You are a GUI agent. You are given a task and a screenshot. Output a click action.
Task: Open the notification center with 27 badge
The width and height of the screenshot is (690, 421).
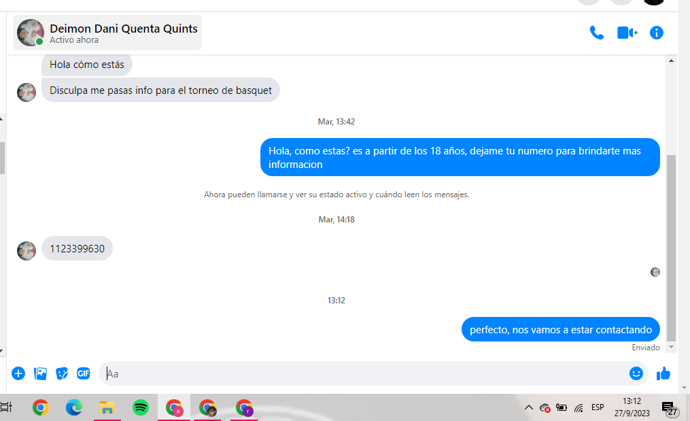(x=670, y=408)
